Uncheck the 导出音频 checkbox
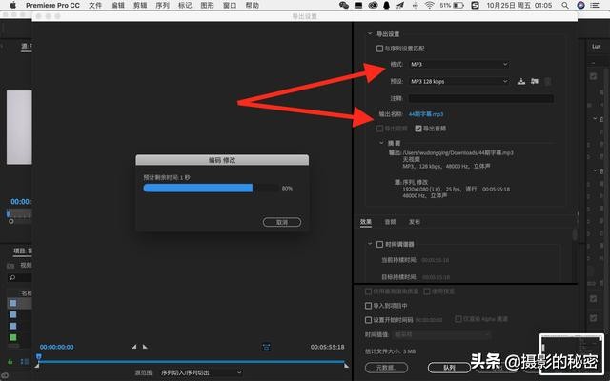Viewport: 610px width, 381px height. pos(418,129)
